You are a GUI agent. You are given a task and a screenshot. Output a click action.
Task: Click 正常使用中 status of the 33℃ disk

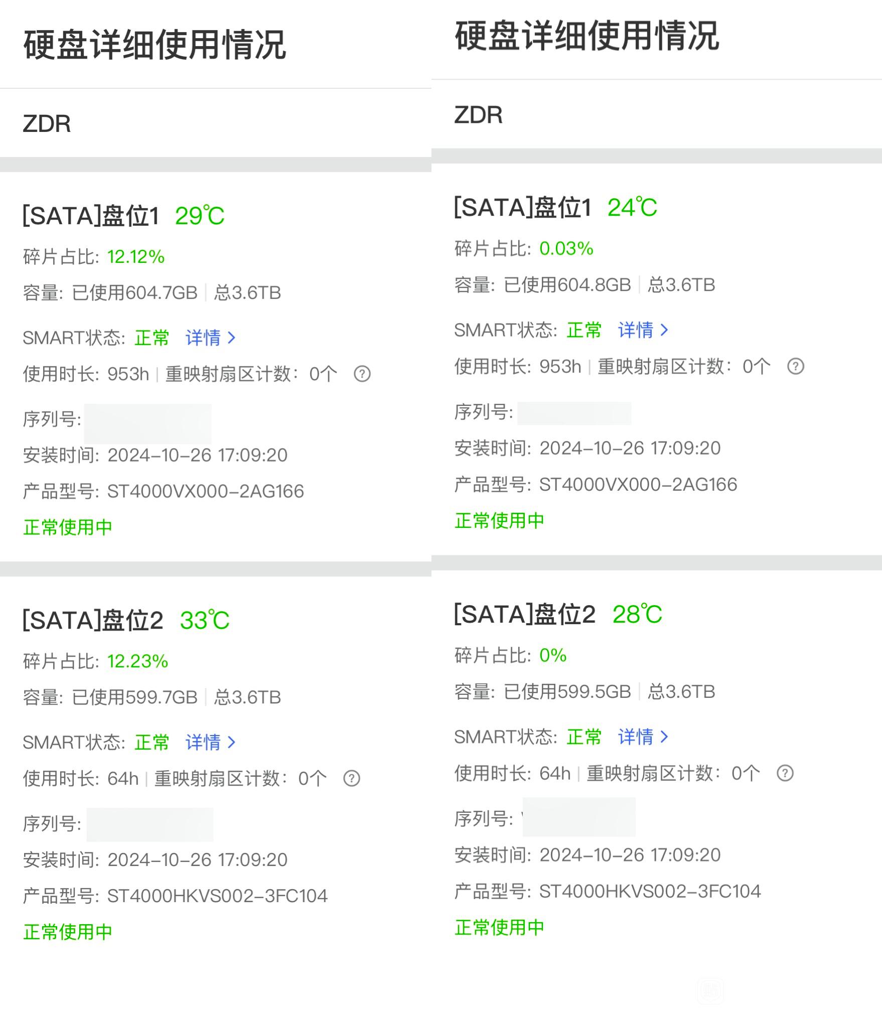[x=68, y=932]
